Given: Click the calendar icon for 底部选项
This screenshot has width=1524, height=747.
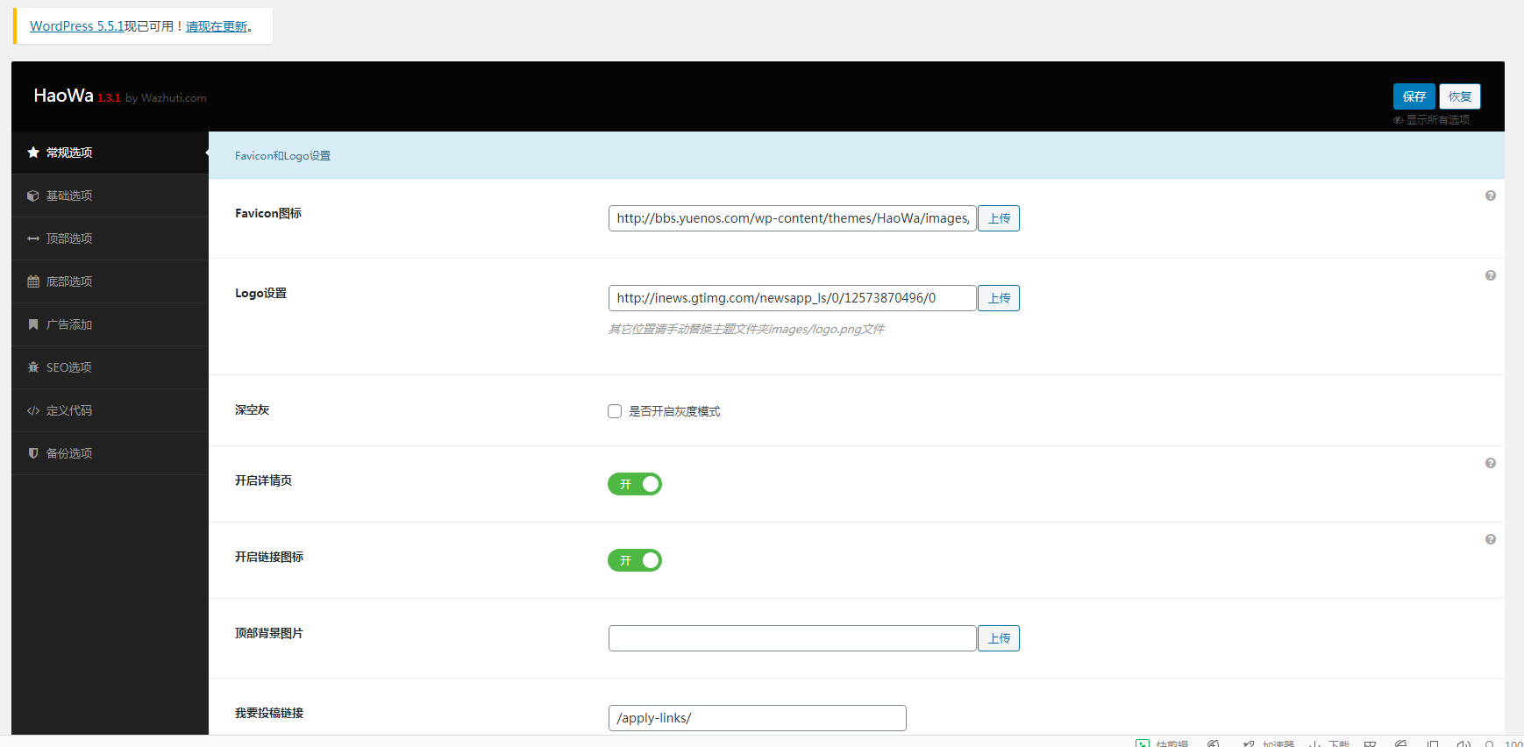Looking at the screenshot, I should (33, 281).
